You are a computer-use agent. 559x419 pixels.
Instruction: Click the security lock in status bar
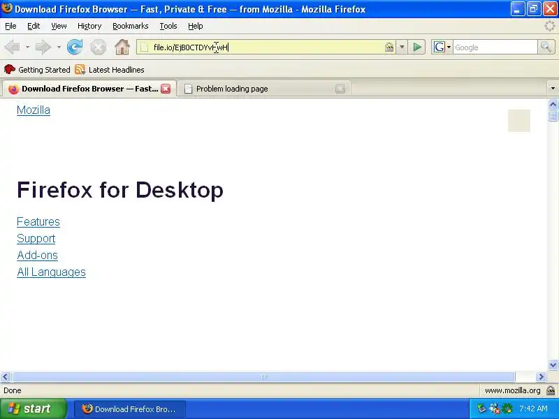coord(551,390)
